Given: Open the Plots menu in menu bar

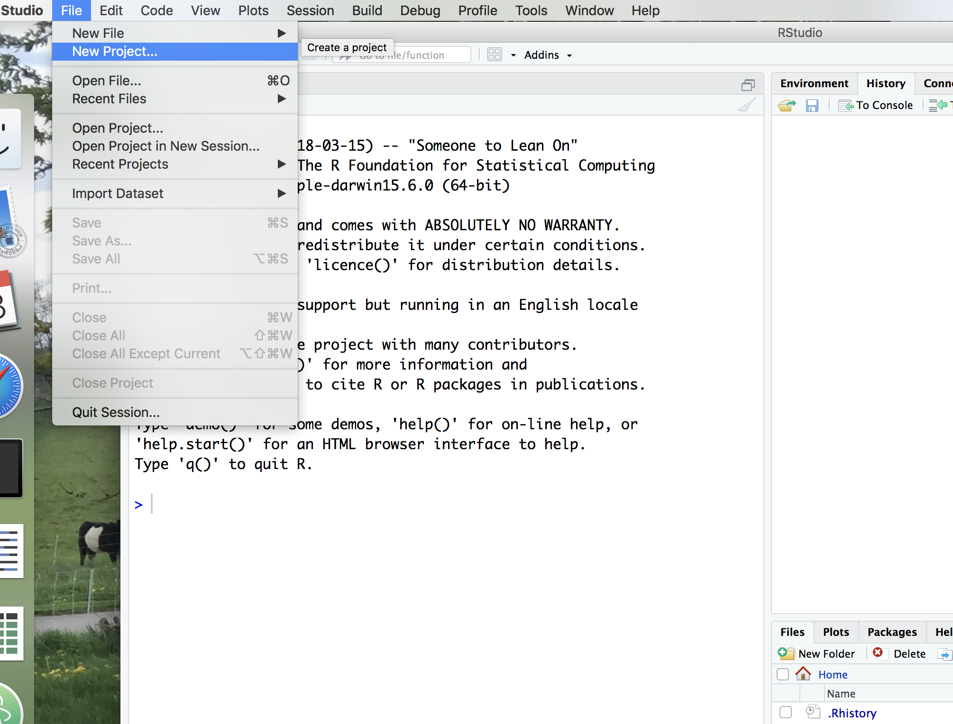Looking at the screenshot, I should [253, 10].
